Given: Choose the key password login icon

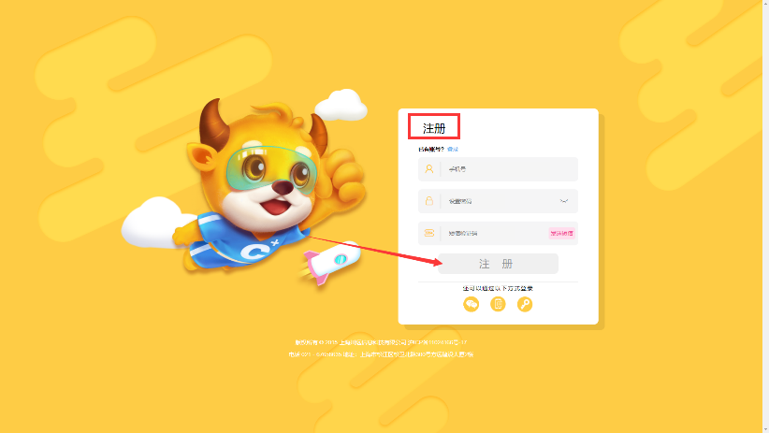Looking at the screenshot, I should pos(525,305).
